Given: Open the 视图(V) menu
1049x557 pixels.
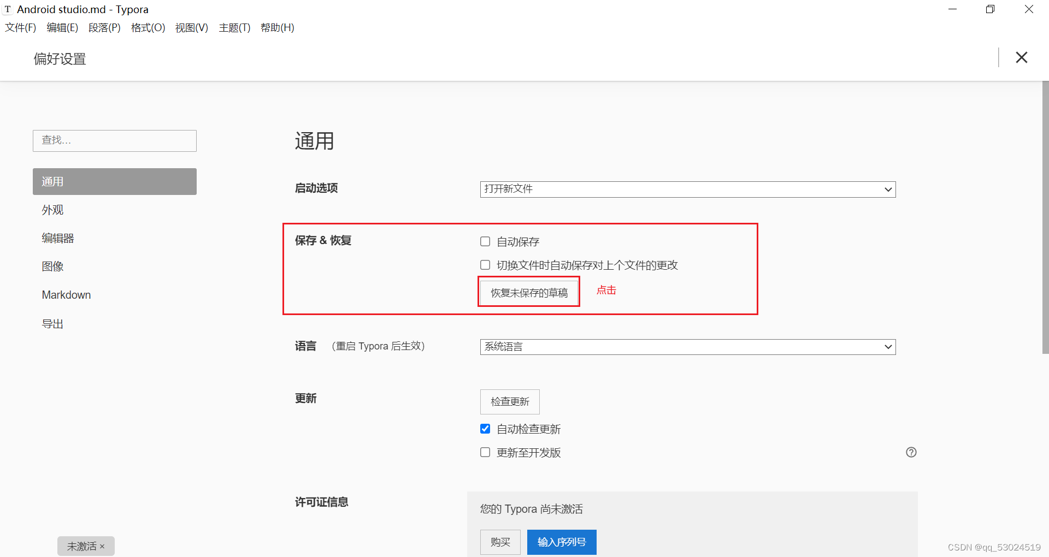Looking at the screenshot, I should coord(192,28).
